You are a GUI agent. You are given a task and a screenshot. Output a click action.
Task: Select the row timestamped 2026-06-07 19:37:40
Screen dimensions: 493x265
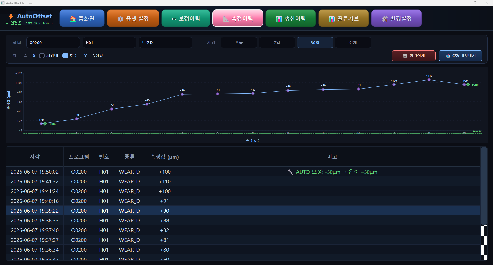click(243, 230)
